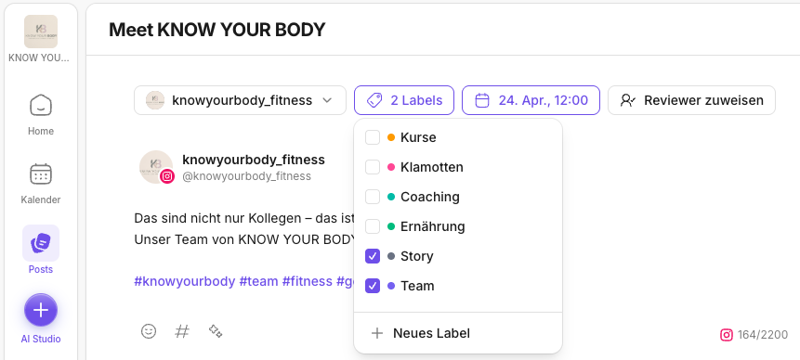The image size is (800, 360).
Task: Uncheck the Story label checkbox
Action: [x=373, y=256]
